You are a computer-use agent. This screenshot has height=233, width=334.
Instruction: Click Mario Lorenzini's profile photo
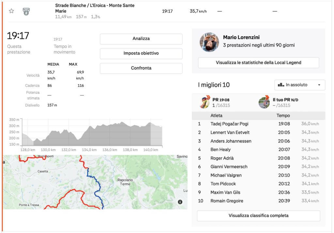click(209, 42)
